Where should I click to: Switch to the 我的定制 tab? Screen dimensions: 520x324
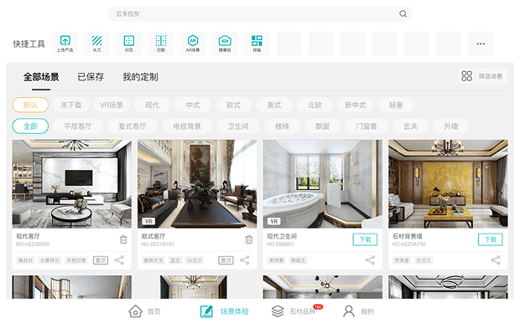click(140, 77)
